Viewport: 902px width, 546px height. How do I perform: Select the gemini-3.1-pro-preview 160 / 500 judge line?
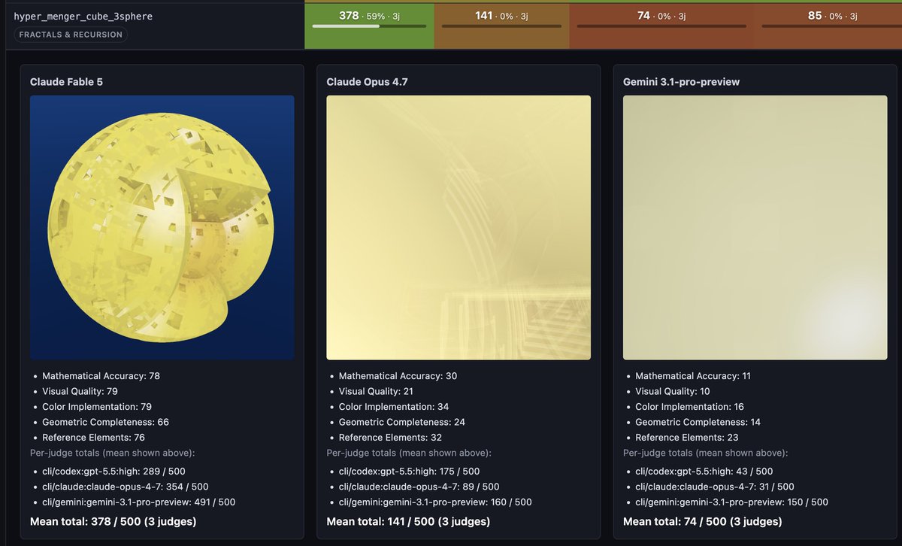(435, 502)
